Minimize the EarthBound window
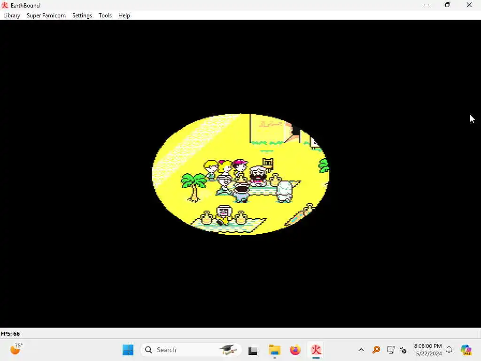The image size is (481, 361). point(427,5)
